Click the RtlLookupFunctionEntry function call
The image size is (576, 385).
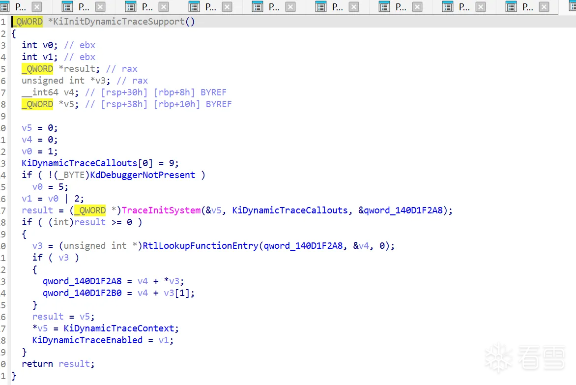coord(201,246)
